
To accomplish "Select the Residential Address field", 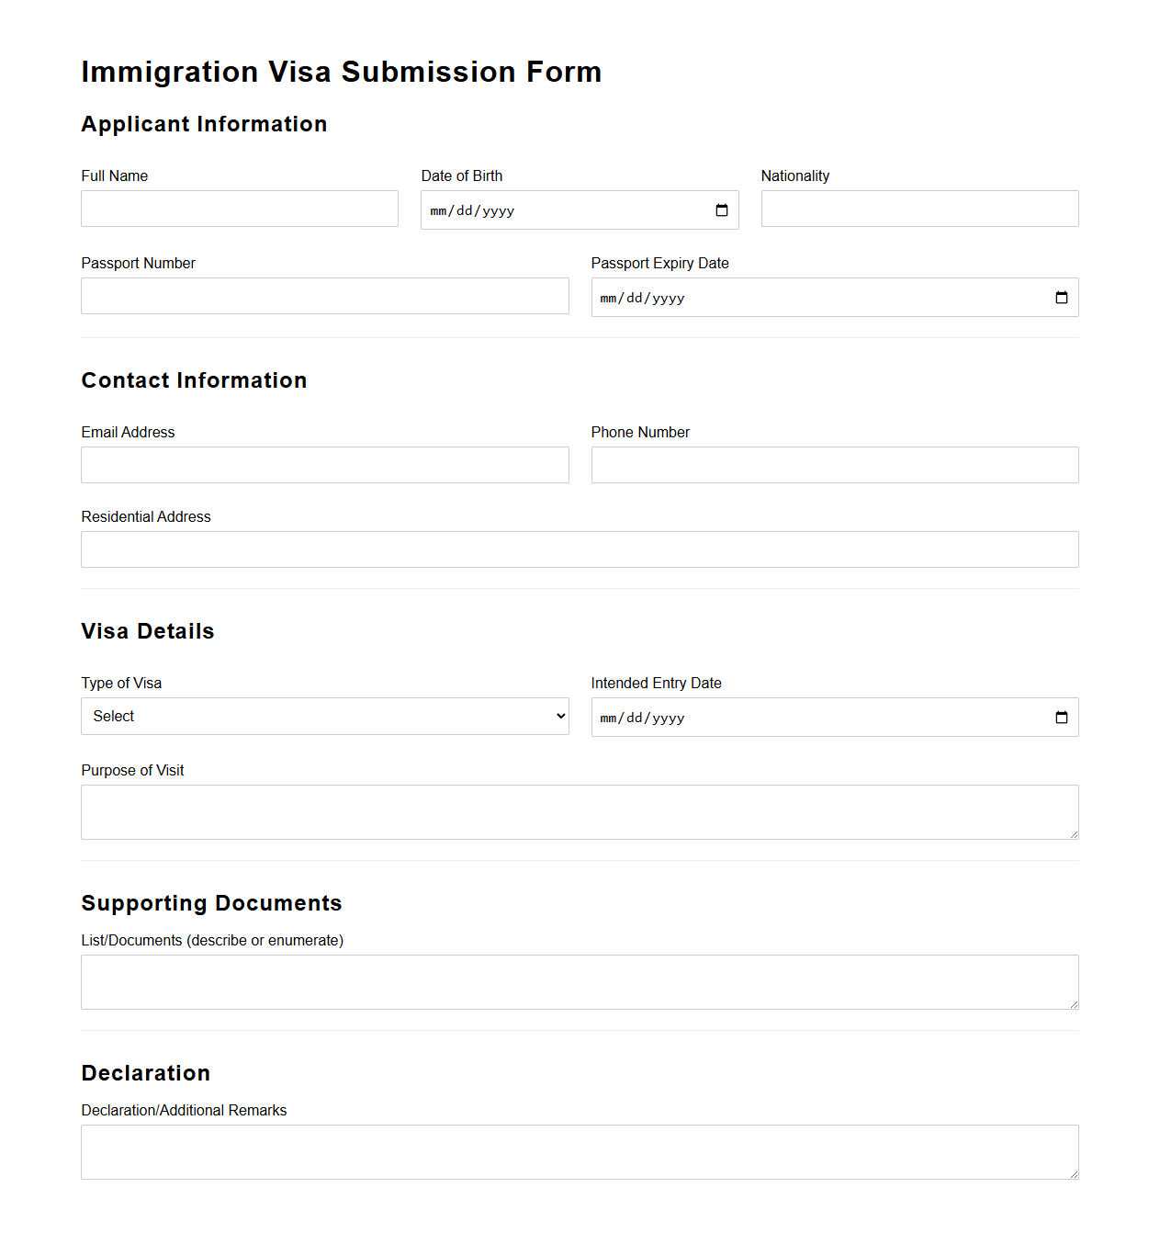I will (x=580, y=549).
